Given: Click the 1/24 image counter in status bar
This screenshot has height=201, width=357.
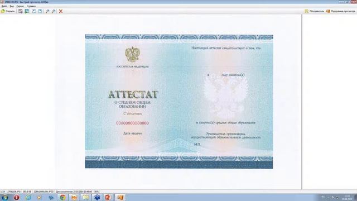Looking at the screenshot, I should [3, 192].
